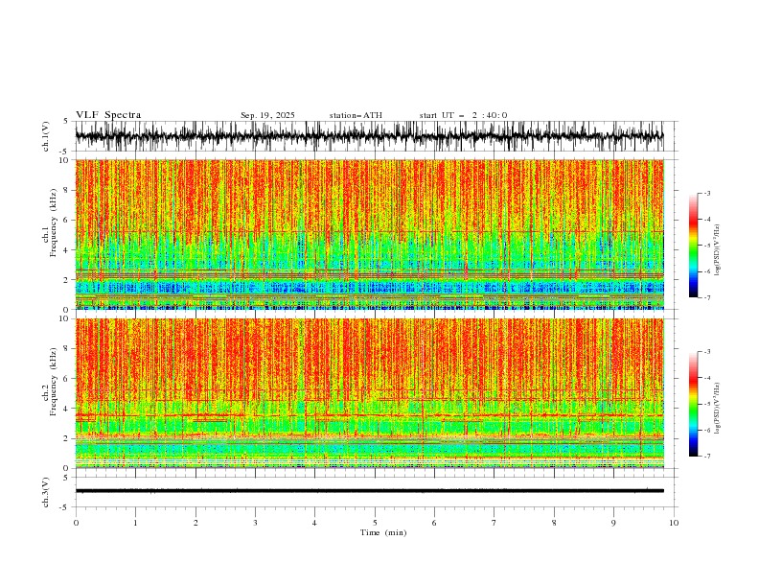The height and width of the screenshot is (587, 759).
Task: Click time axis tick label "10"
Action: (x=674, y=523)
